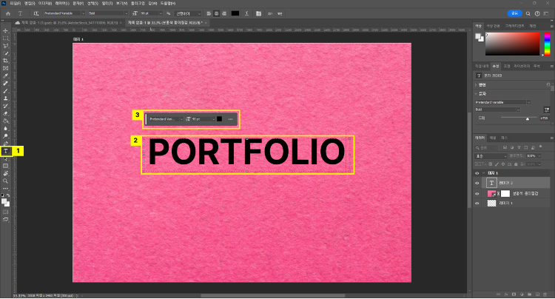
Task: Switch to the Gradients tab in Color panel
Action: [x=514, y=26]
